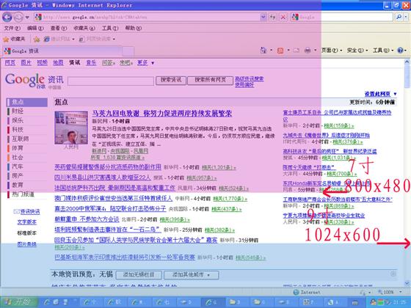Open the 添加其他城市 dropdown button
The height and width of the screenshot is (308, 411).
[x=191, y=275]
